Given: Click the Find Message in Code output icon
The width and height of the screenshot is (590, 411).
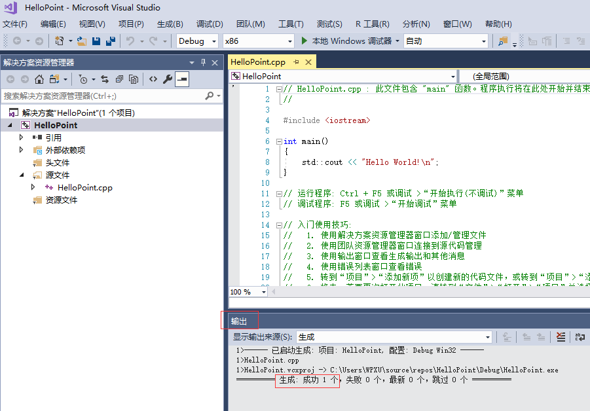Looking at the screenshot, I should pos(507,337).
